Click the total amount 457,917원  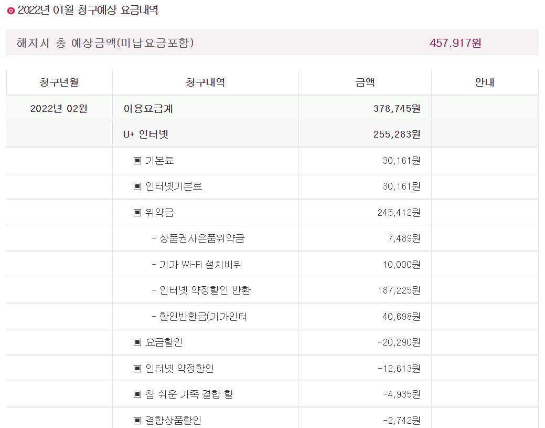(455, 43)
